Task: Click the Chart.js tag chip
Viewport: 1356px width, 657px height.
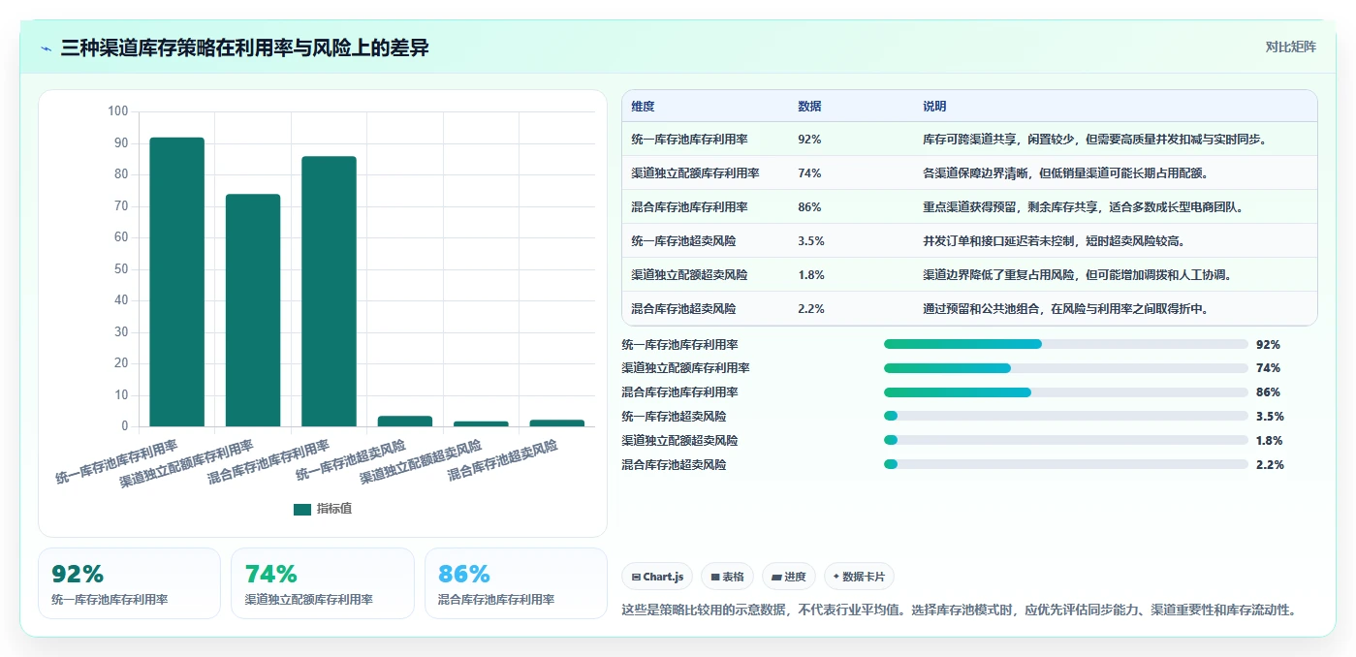Action: (657, 577)
